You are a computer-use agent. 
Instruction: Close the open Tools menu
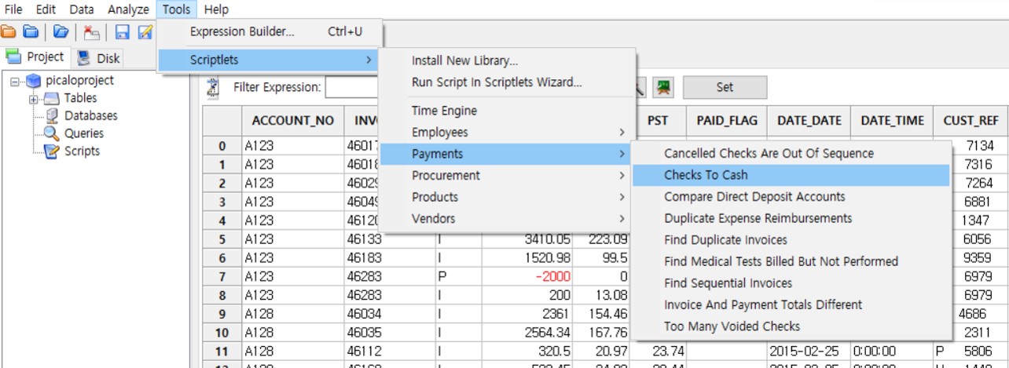177,9
